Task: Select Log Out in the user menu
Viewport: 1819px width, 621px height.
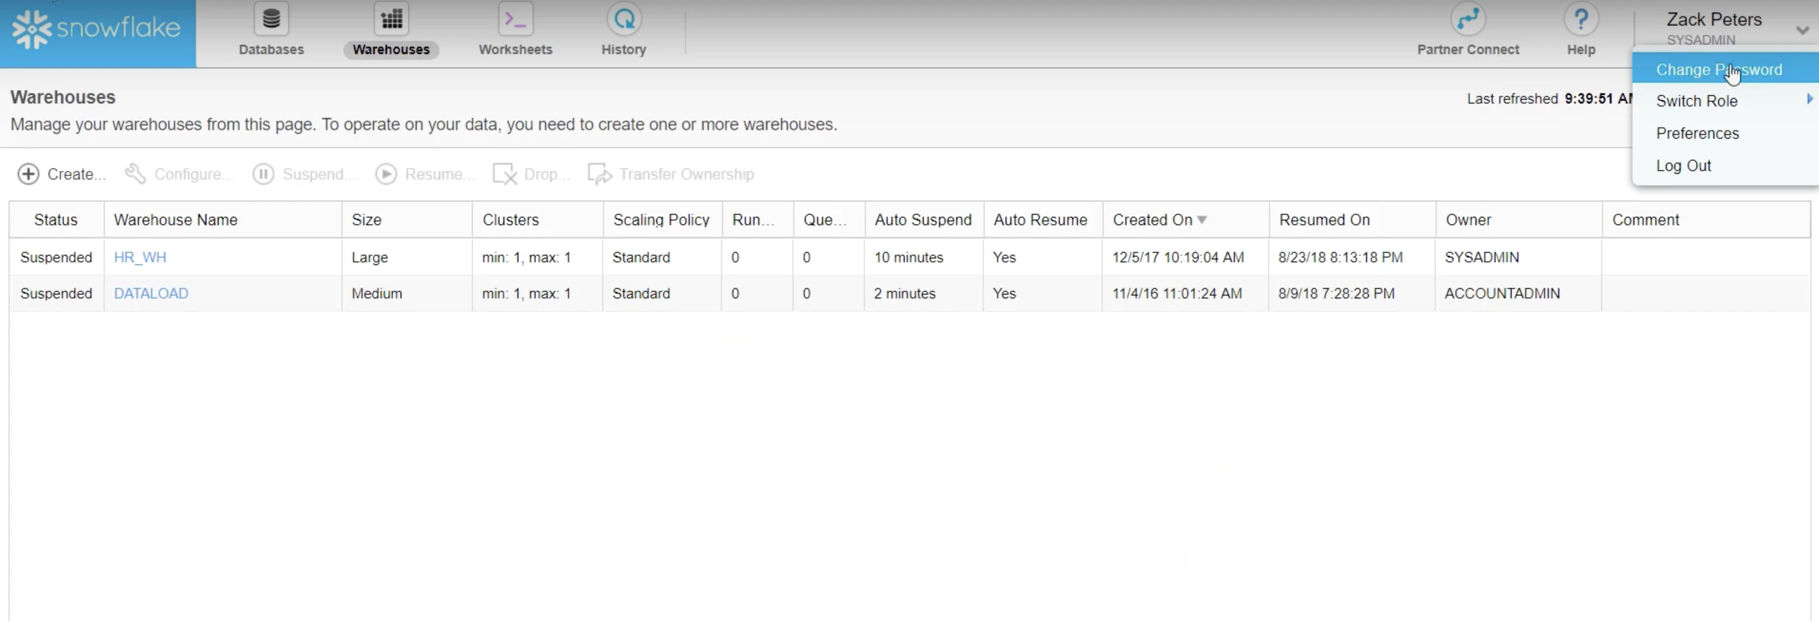Action: click(1683, 166)
